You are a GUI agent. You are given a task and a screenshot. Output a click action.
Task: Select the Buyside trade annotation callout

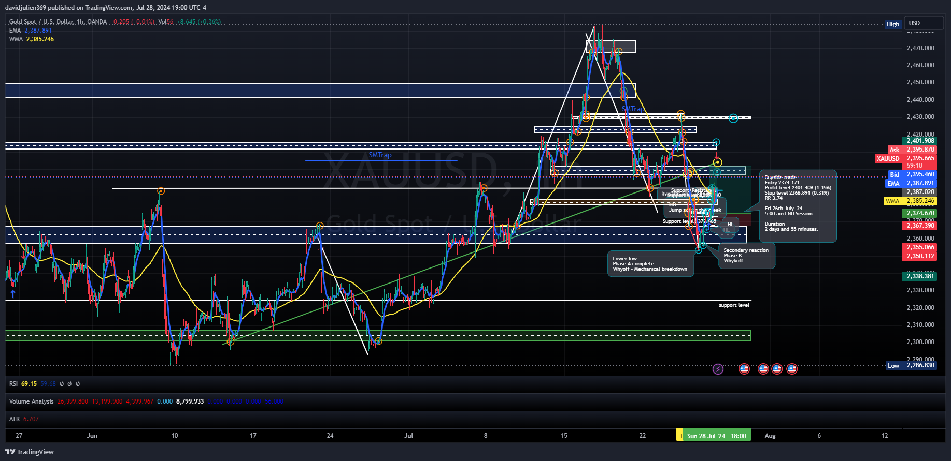pyautogui.click(x=798, y=206)
